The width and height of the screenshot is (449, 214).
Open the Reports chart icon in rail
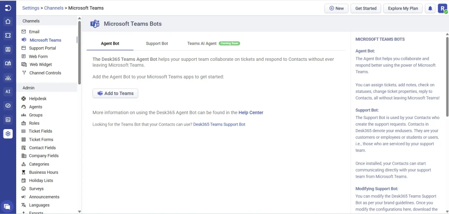8,119
